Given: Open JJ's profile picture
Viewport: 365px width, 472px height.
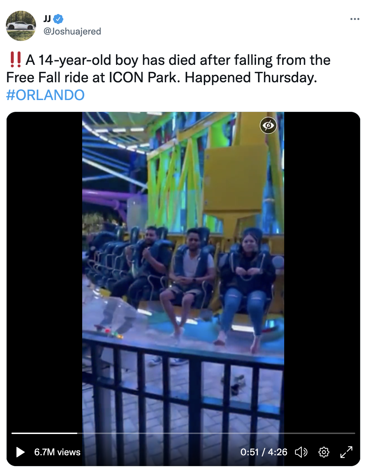Looking at the screenshot, I should [x=21, y=26].
